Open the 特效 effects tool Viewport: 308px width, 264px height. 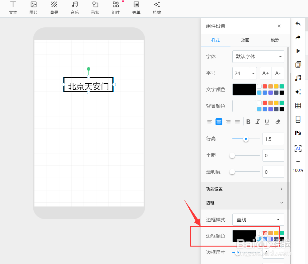point(157,8)
